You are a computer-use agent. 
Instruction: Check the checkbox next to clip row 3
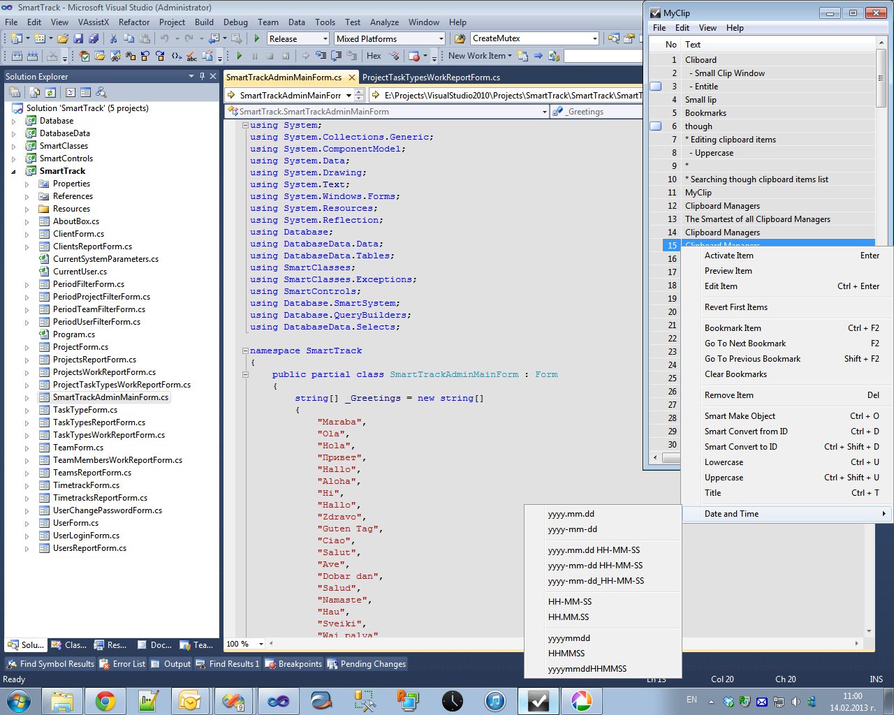pos(655,86)
